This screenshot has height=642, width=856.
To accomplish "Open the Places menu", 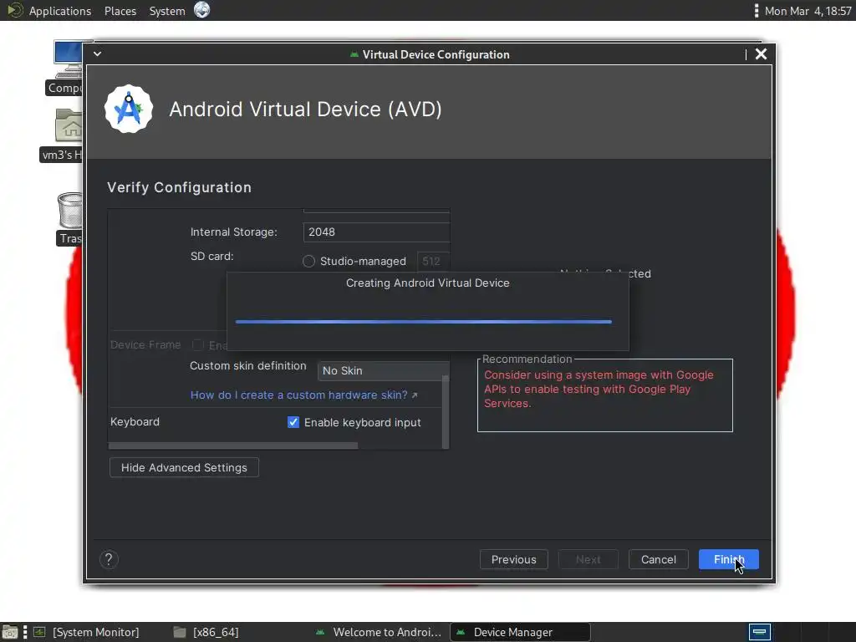I will 120,11.
